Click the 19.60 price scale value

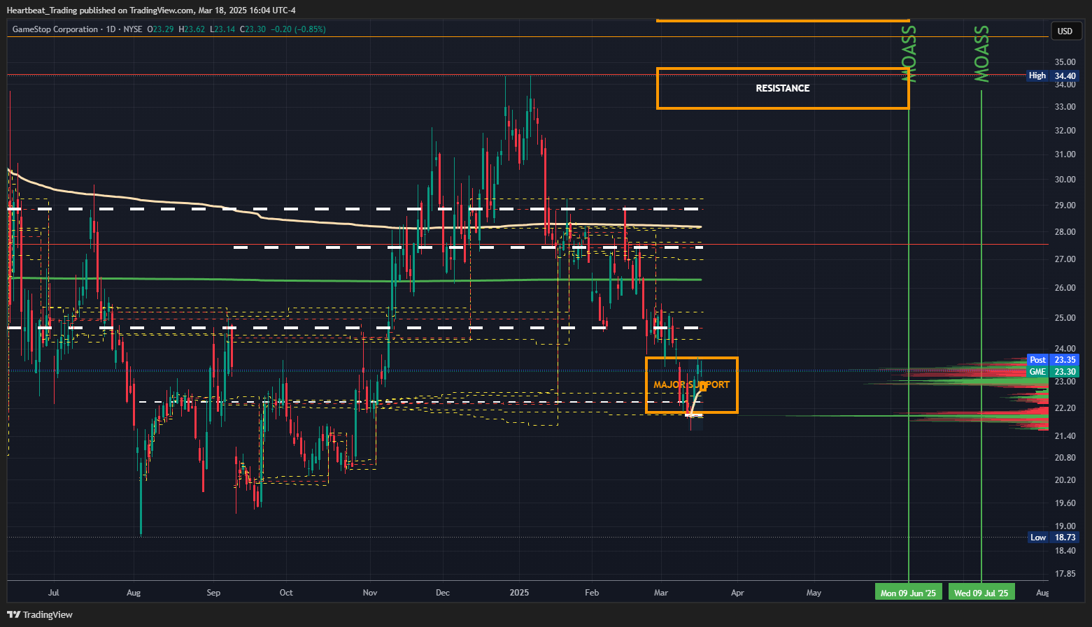1065,503
